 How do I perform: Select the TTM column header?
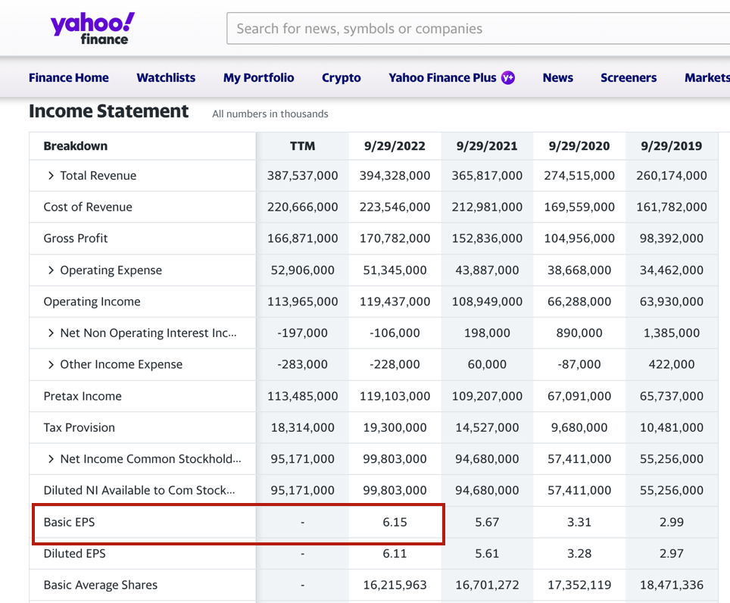(302, 146)
